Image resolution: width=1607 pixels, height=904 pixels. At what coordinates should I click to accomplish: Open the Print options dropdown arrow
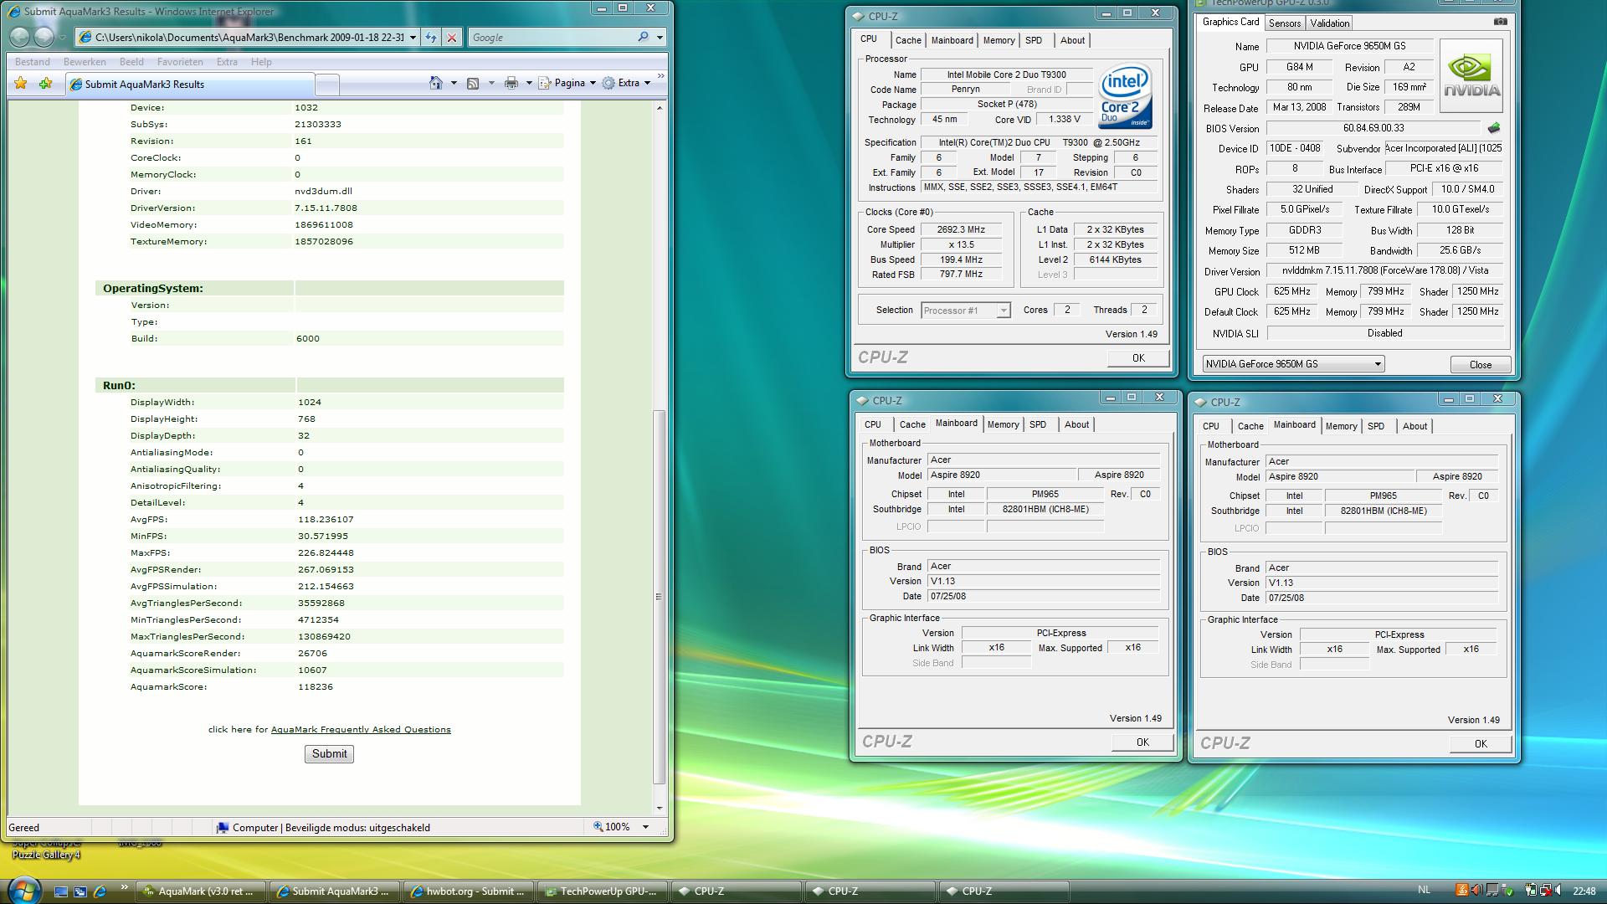tap(529, 83)
